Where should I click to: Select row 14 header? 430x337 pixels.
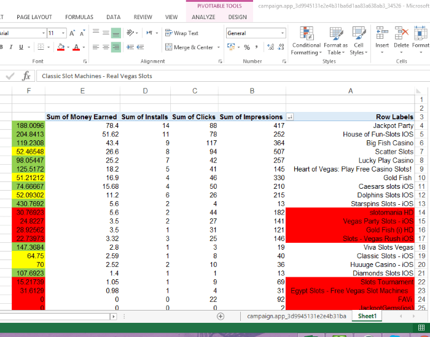pos(421,212)
